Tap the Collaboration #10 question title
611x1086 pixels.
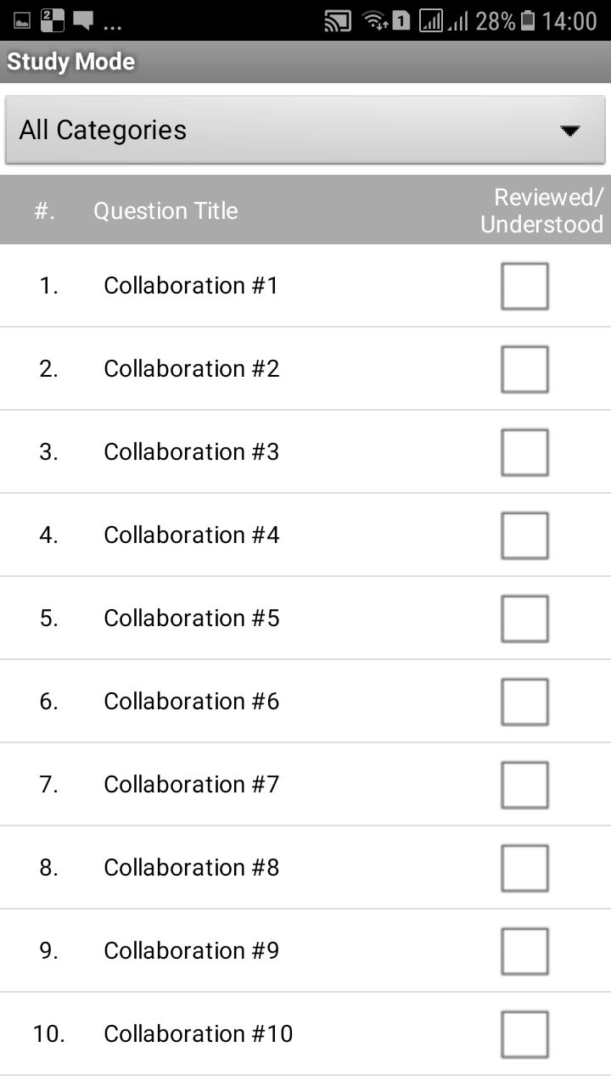click(198, 1034)
